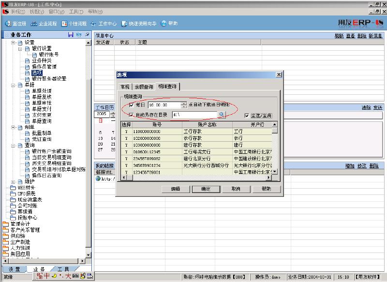Collapse the 设置 tree node
The width and height of the screenshot is (387, 282).
tap(13, 43)
